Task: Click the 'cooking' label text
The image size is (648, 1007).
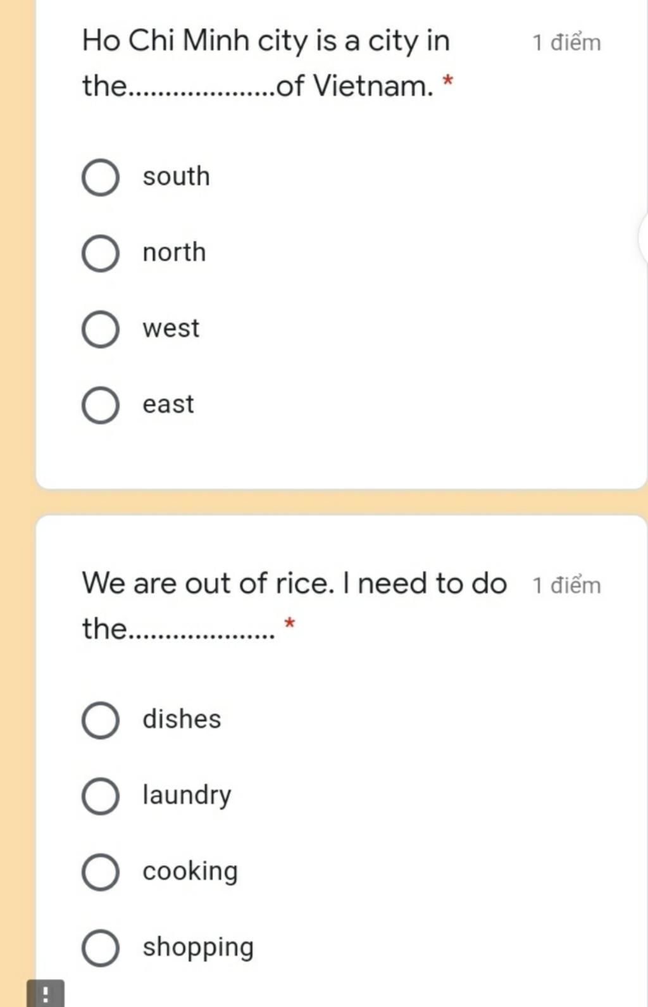Action: [x=190, y=872]
